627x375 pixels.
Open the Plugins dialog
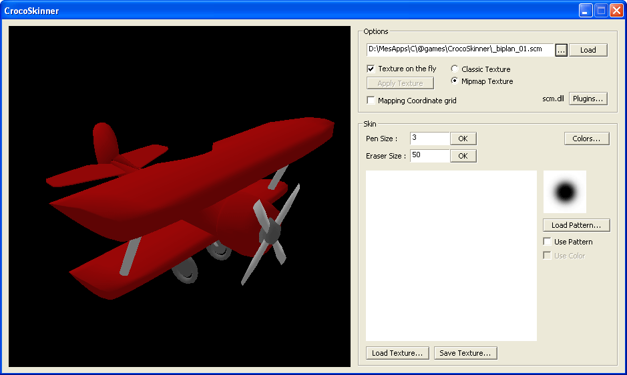[588, 99]
